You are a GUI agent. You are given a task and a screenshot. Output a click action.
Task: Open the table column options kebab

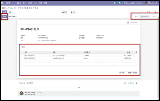(x=136, y=52)
